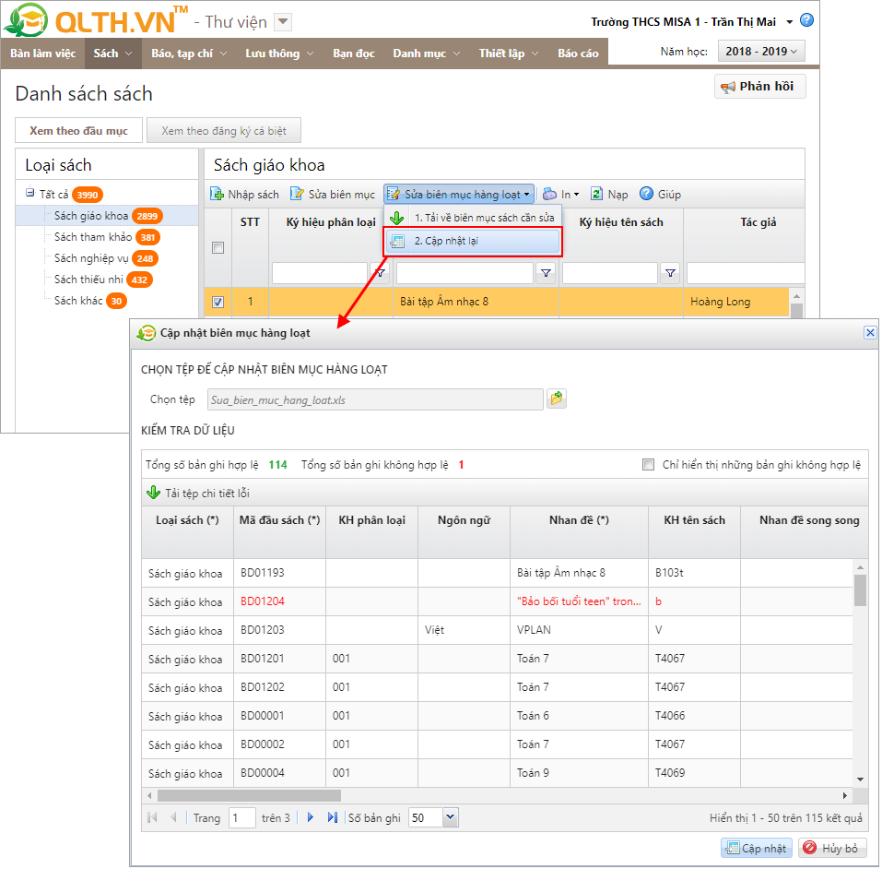Browse for file with folder icon

click(x=557, y=399)
